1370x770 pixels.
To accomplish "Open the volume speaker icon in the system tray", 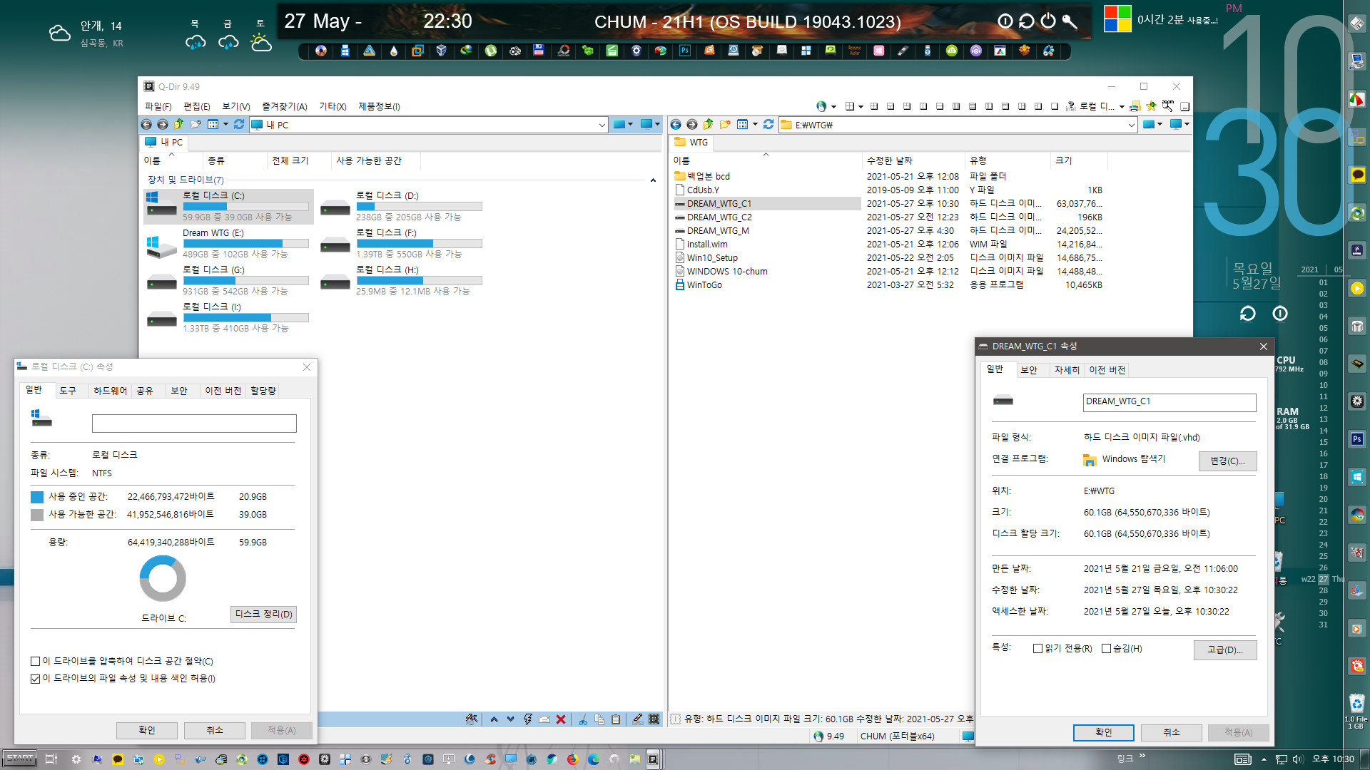I will pyautogui.click(x=1297, y=759).
